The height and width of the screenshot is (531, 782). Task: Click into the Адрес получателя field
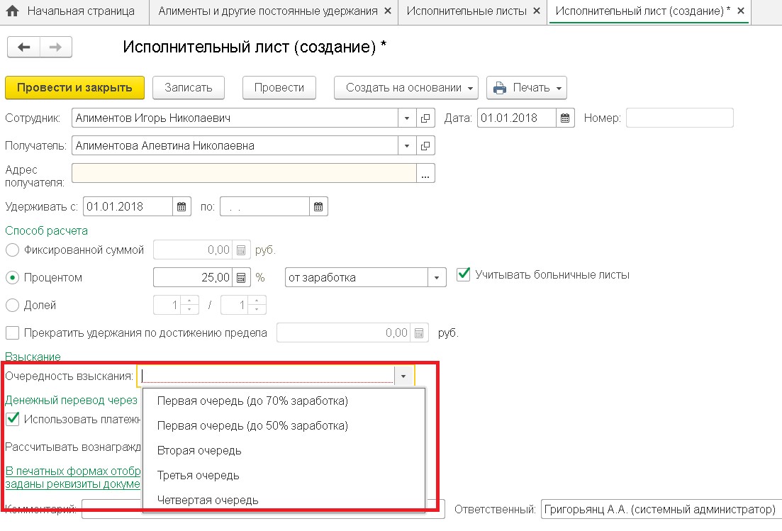[x=244, y=174]
